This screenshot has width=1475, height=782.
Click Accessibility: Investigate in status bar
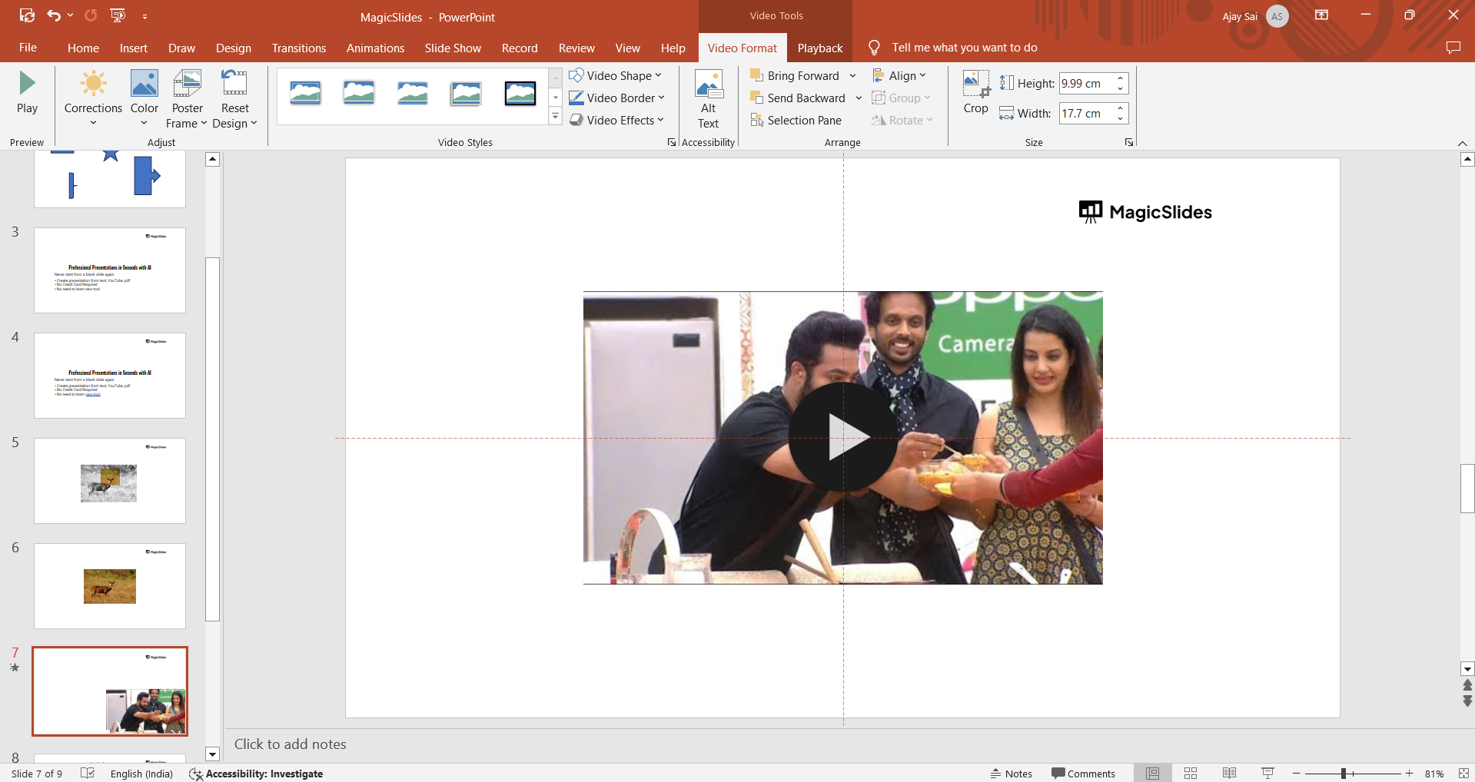(256, 774)
